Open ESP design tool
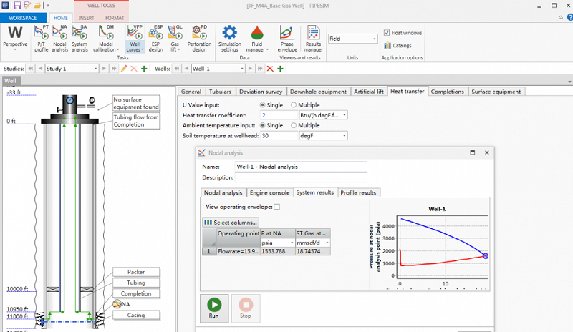573x332 pixels. [x=155, y=39]
